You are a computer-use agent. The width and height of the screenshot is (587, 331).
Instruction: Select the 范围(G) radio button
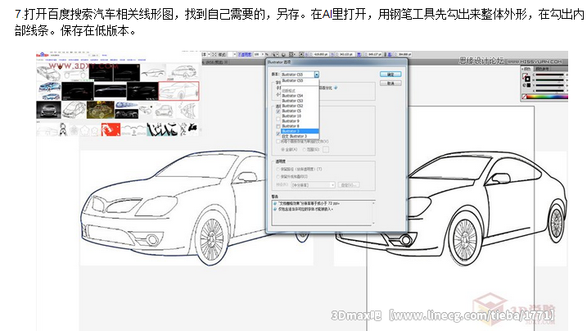[305, 149]
